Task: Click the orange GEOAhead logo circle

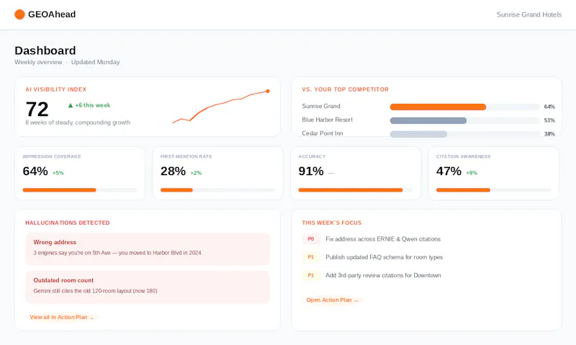Action: 19,14
